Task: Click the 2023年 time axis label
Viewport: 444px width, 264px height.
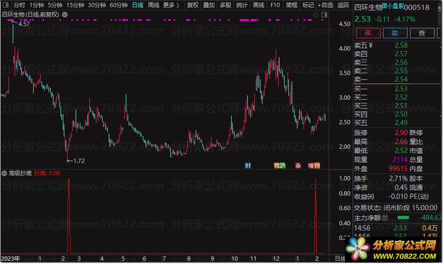Action: (10, 259)
